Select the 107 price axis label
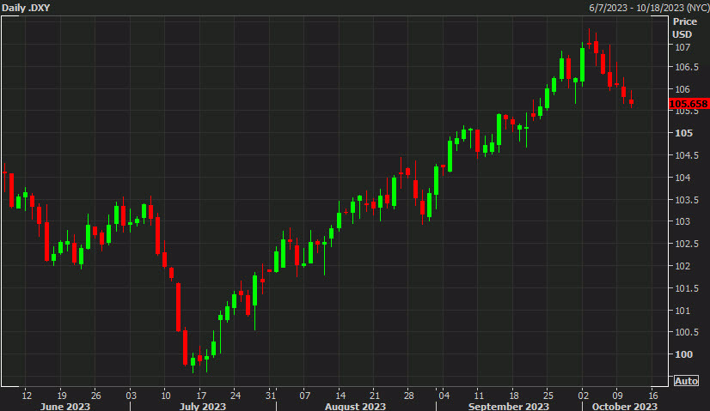Viewport: 710px width, 411px height. point(682,47)
